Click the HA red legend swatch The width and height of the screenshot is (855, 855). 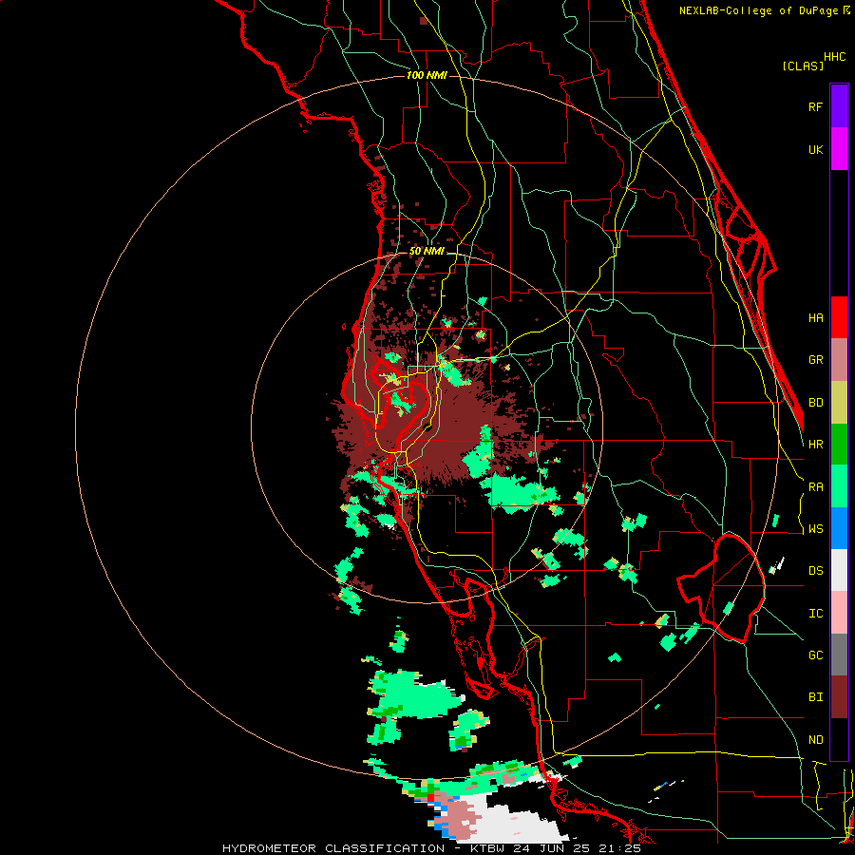tap(839, 317)
